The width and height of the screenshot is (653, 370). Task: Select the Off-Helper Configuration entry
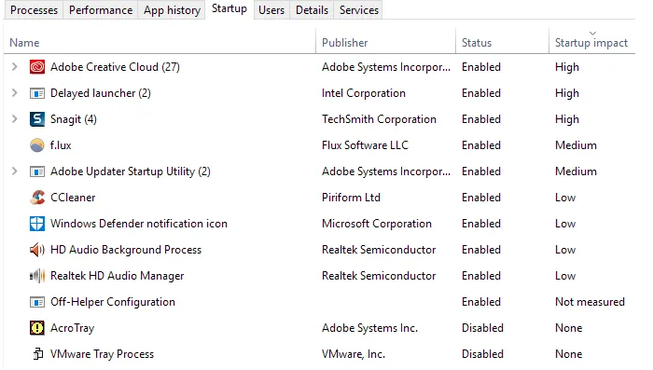[113, 302]
